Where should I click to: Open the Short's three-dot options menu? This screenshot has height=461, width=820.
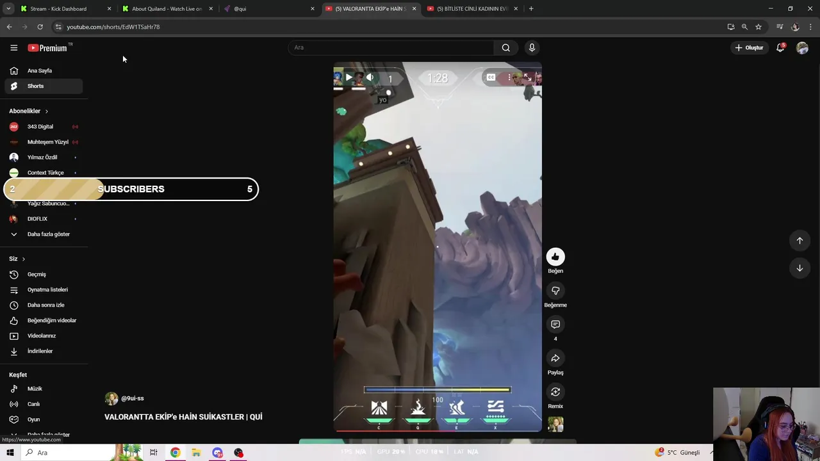509,77
